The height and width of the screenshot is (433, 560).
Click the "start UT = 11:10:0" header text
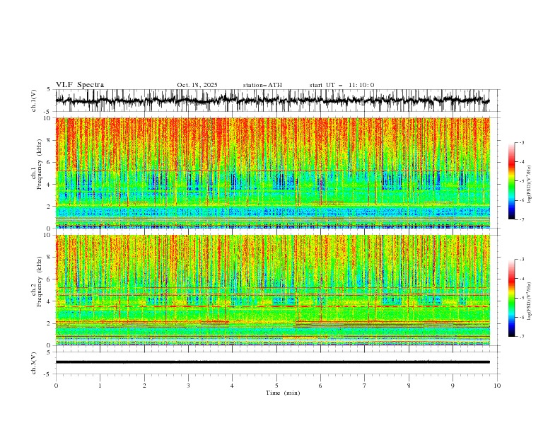342,85
